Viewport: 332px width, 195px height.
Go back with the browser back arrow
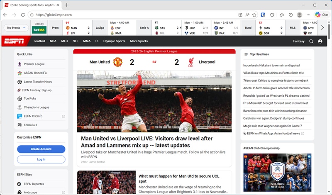coord(5,15)
